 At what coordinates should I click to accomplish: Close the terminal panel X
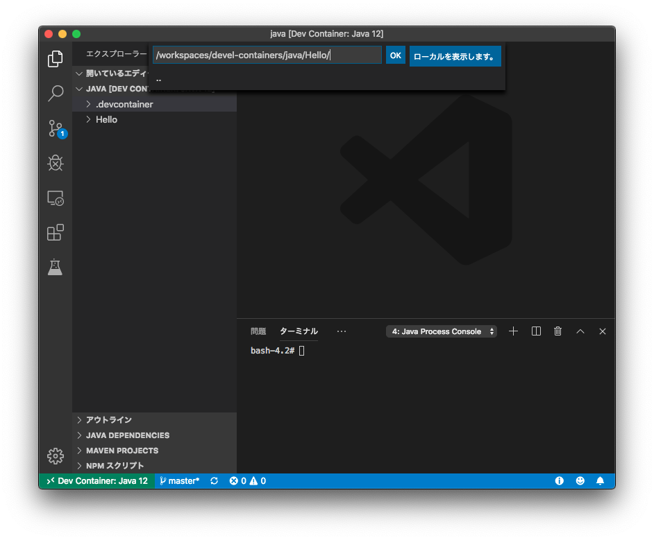(x=603, y=331)
